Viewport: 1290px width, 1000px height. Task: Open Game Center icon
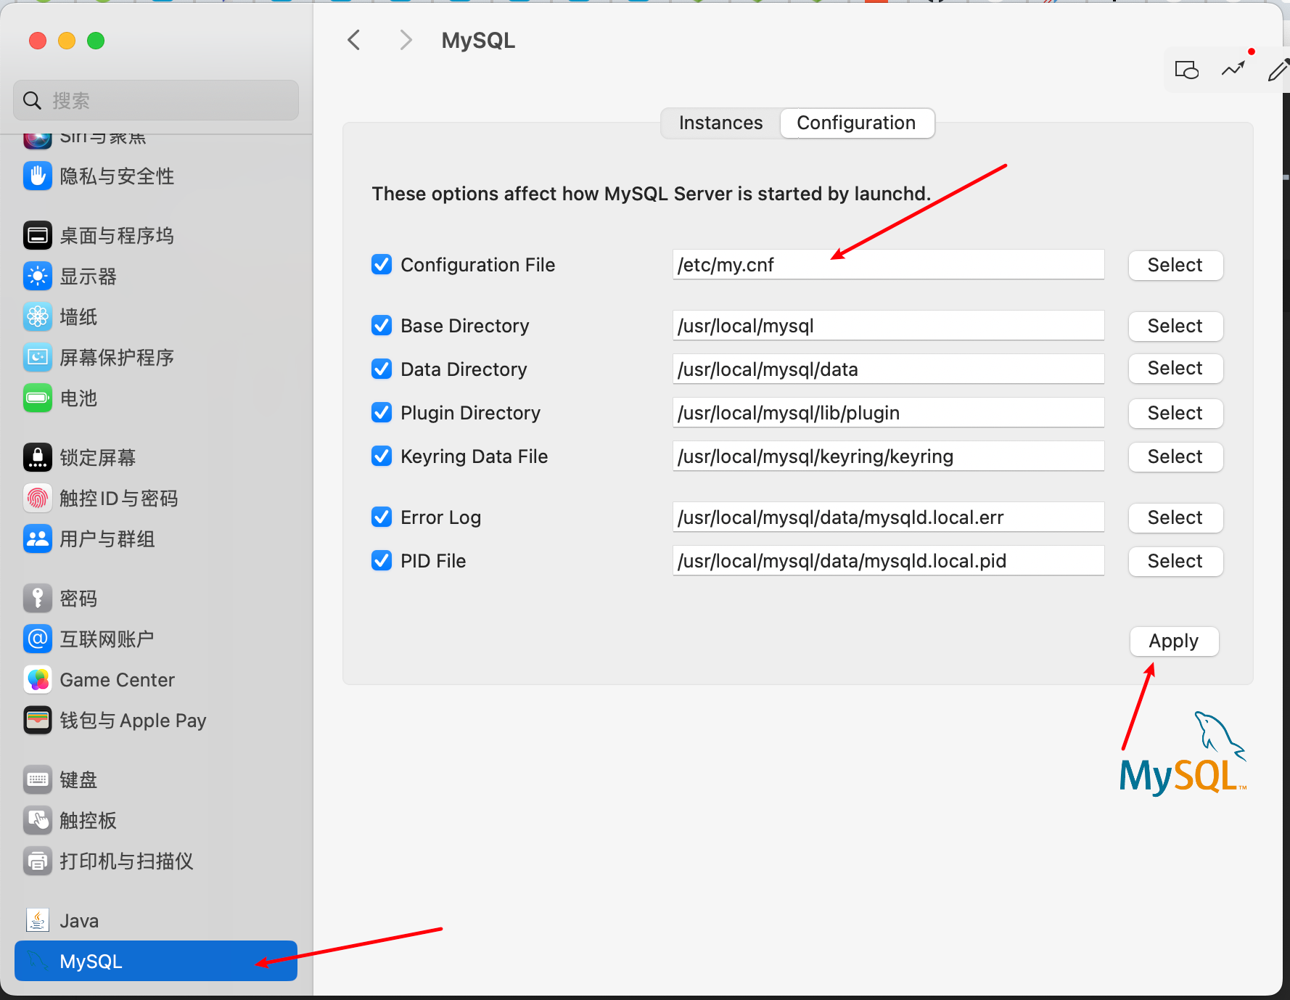(38, 679)
